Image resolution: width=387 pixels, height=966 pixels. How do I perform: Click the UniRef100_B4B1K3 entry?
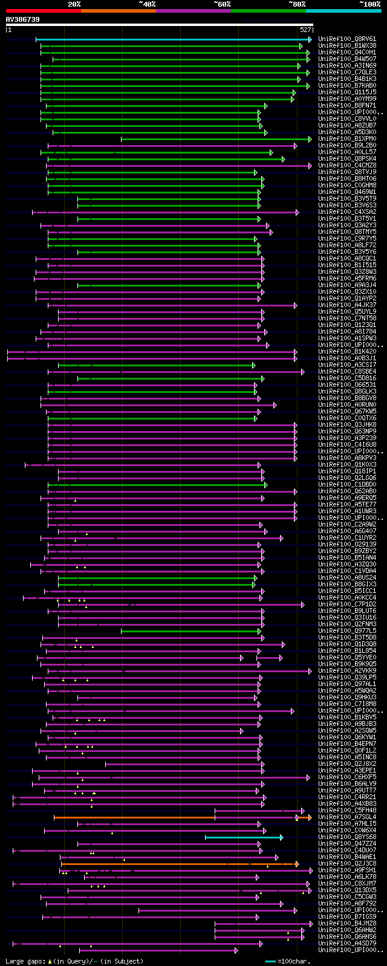[x=347, y=79]
